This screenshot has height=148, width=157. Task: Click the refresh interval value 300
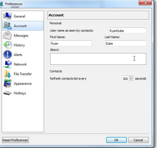tap(125, 79)
